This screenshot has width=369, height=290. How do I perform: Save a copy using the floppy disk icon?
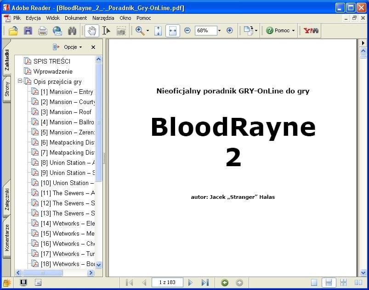(x=28, y=31)
